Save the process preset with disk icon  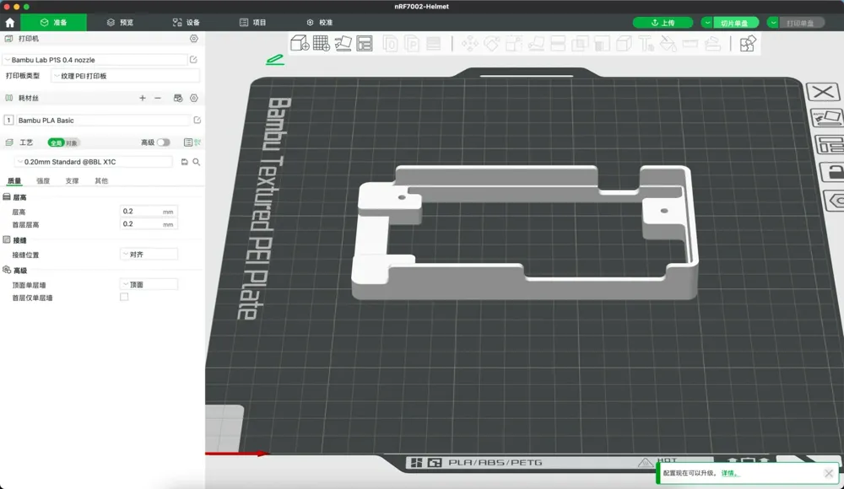(185, 161)
